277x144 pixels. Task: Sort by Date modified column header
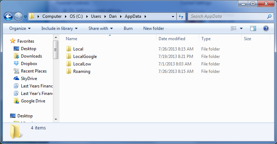(172, 39)
